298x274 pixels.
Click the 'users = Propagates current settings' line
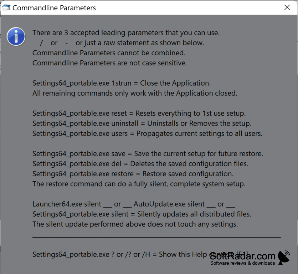point(147,133)
